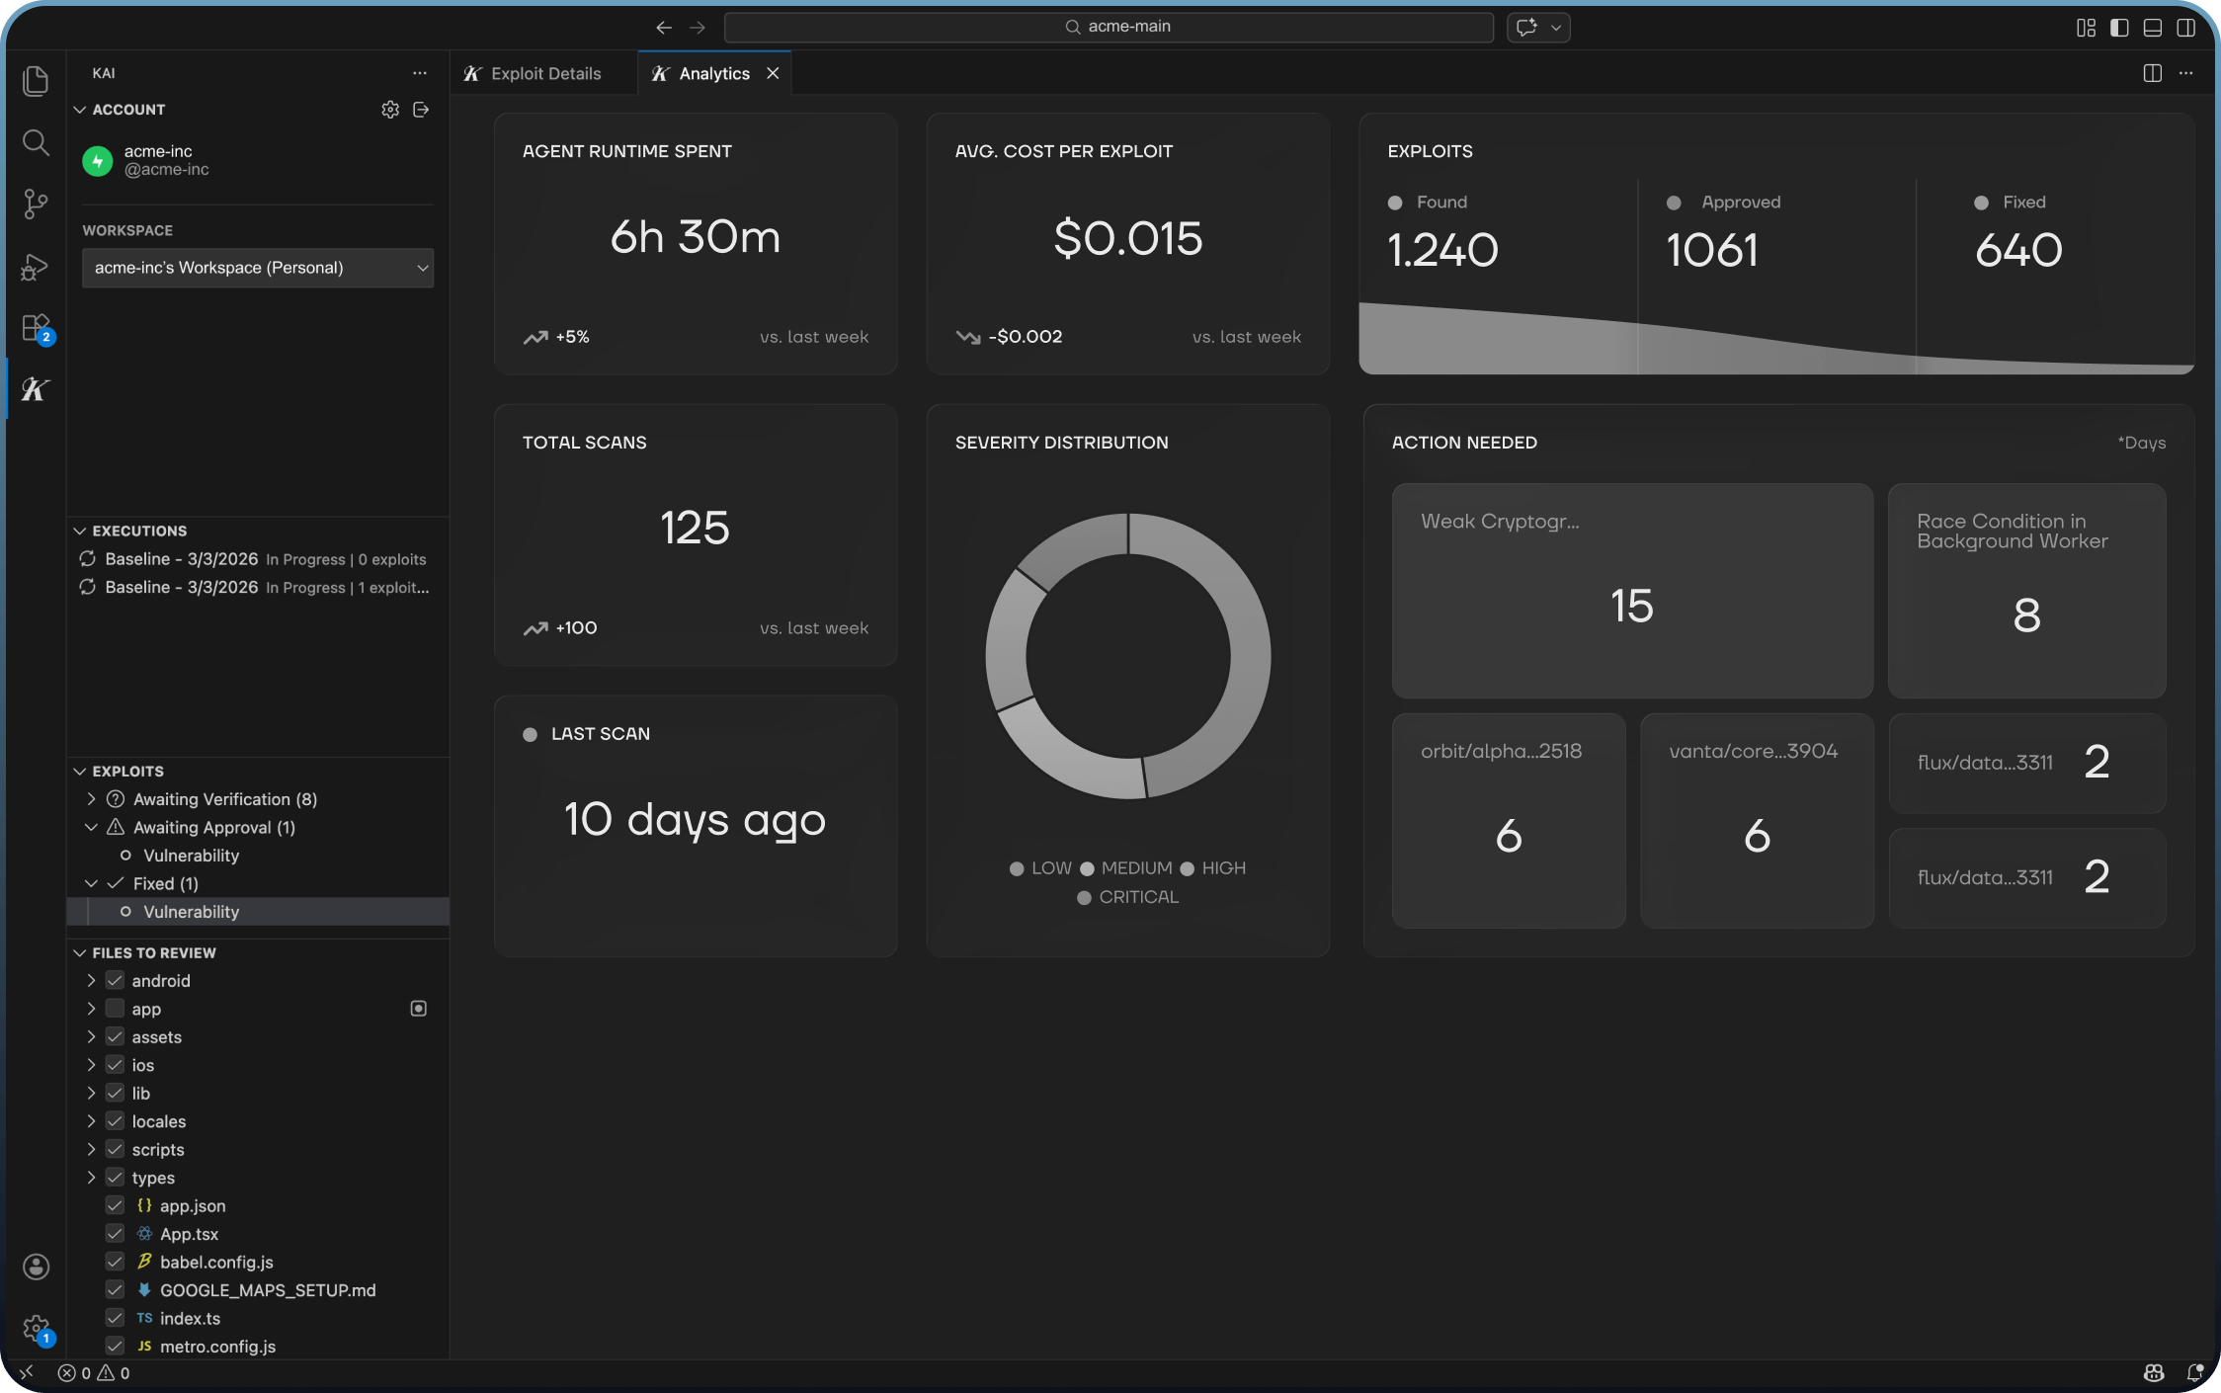Click the acme-main search bar
Screen dimensions: 2221x1393
[x=1109, y=27]
